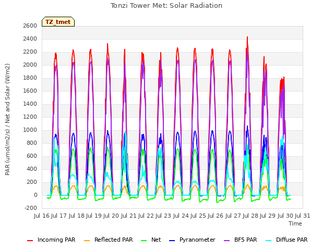Click the 2000 y-axis tick label
The image size is (334, 250).
[30, 65]
